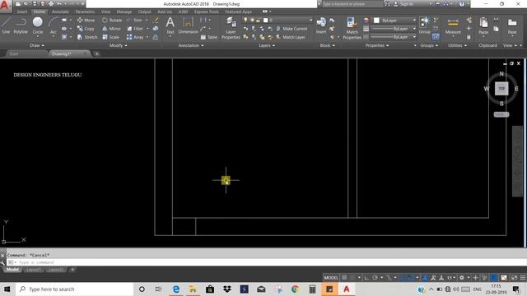Choose the Trim tool

pyautogui.click(x=134, y=20)
